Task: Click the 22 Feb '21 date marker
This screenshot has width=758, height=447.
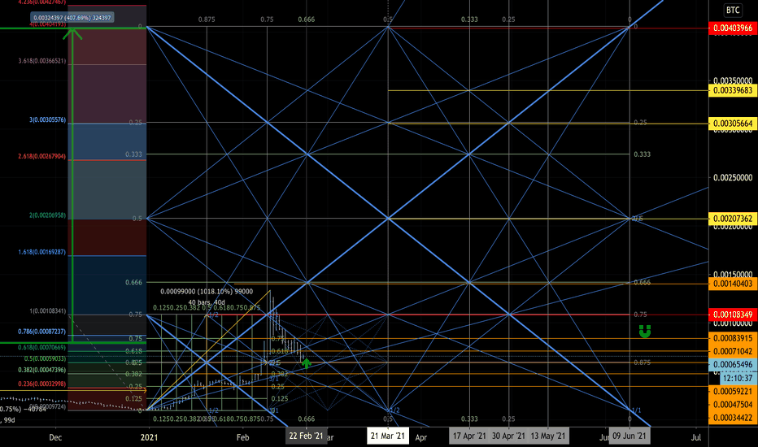Action: click(x=306, y=436)
